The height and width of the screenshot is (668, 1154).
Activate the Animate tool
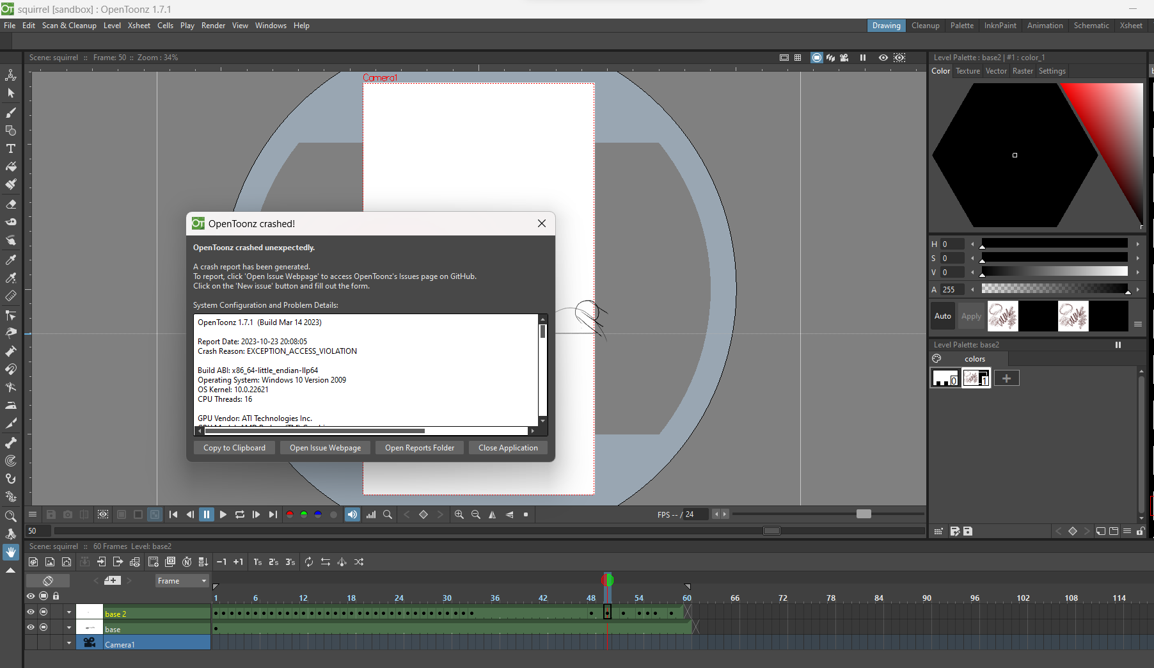(x=11, y=75)
